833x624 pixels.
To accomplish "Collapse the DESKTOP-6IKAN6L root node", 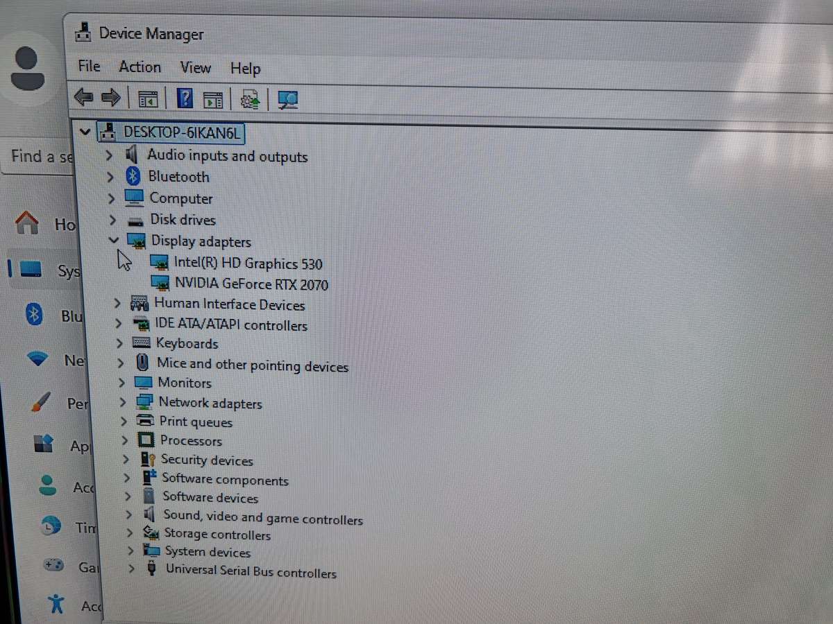I will (x=85, y=131).
